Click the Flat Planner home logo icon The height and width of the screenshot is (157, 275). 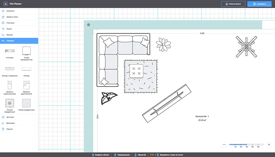point(5,4)
